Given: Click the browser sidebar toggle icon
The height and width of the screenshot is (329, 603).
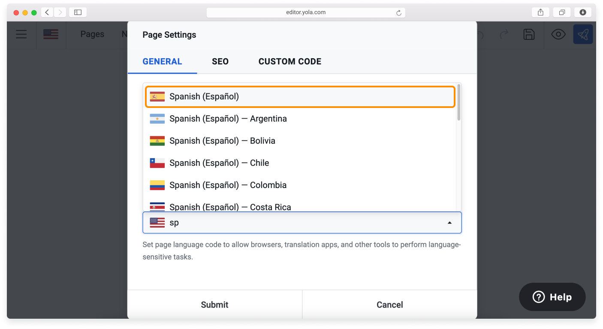Looking at the screenshot, I should click(78, 12).
